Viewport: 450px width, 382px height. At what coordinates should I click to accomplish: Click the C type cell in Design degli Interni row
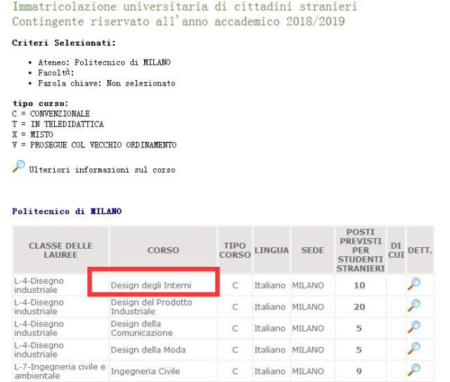click(x=235, y=285)
